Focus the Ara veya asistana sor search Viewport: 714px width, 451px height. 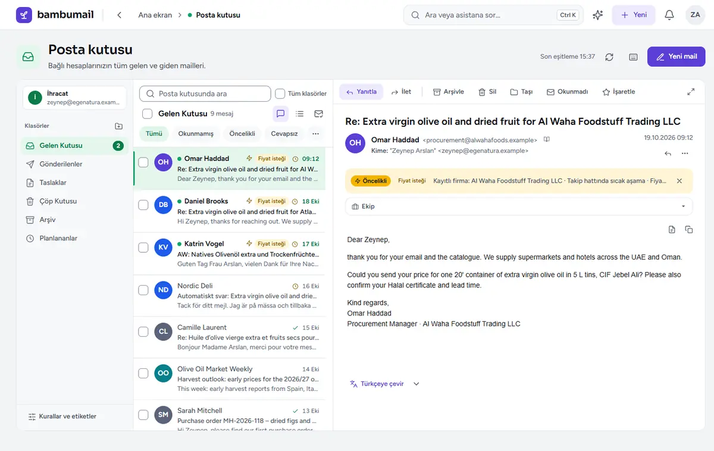tap(493, 15)
